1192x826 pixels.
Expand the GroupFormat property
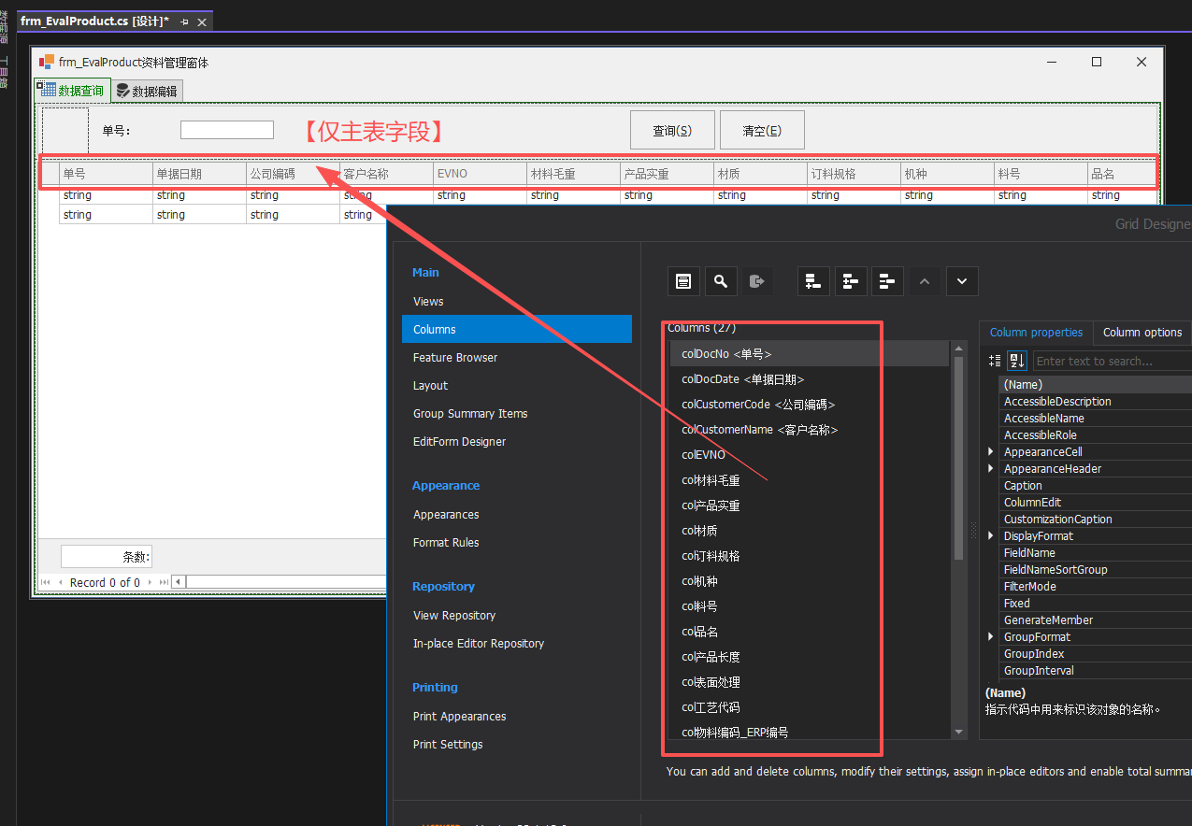[991, 636]
